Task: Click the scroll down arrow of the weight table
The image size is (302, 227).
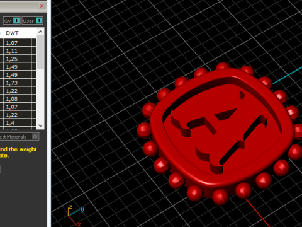Action: pos(40,125)
